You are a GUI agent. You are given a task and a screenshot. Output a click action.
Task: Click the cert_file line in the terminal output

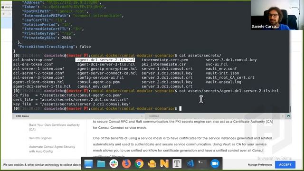71,100
